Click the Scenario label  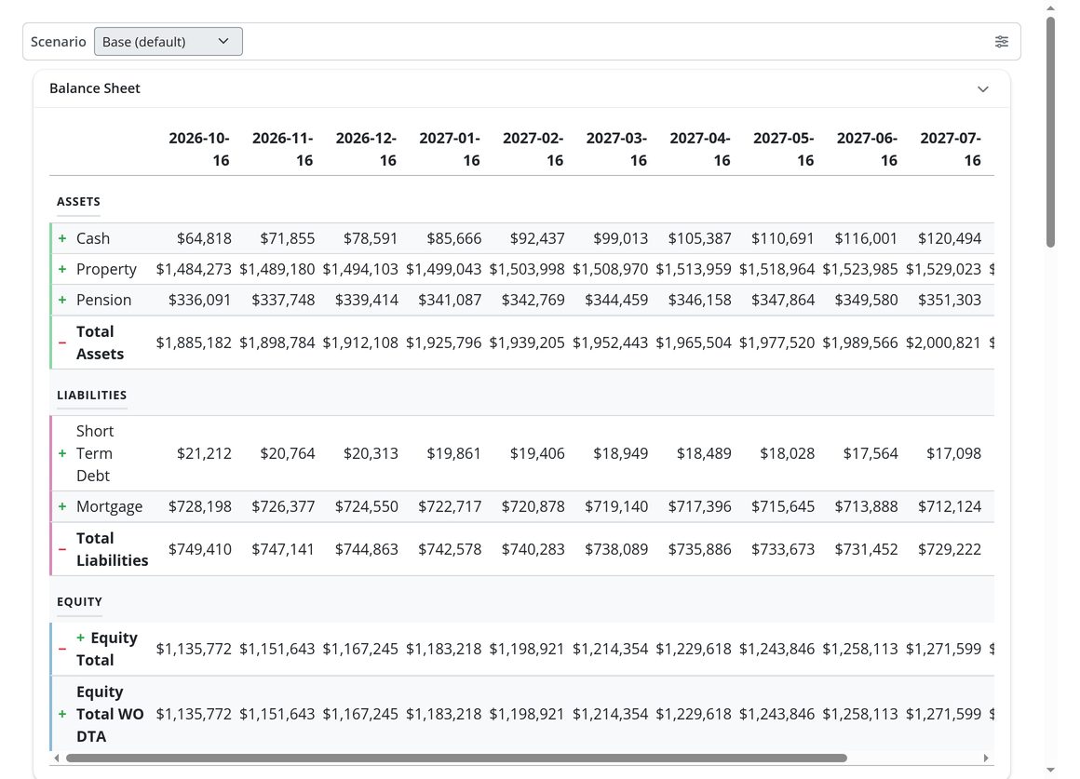(x=59, y=41)
